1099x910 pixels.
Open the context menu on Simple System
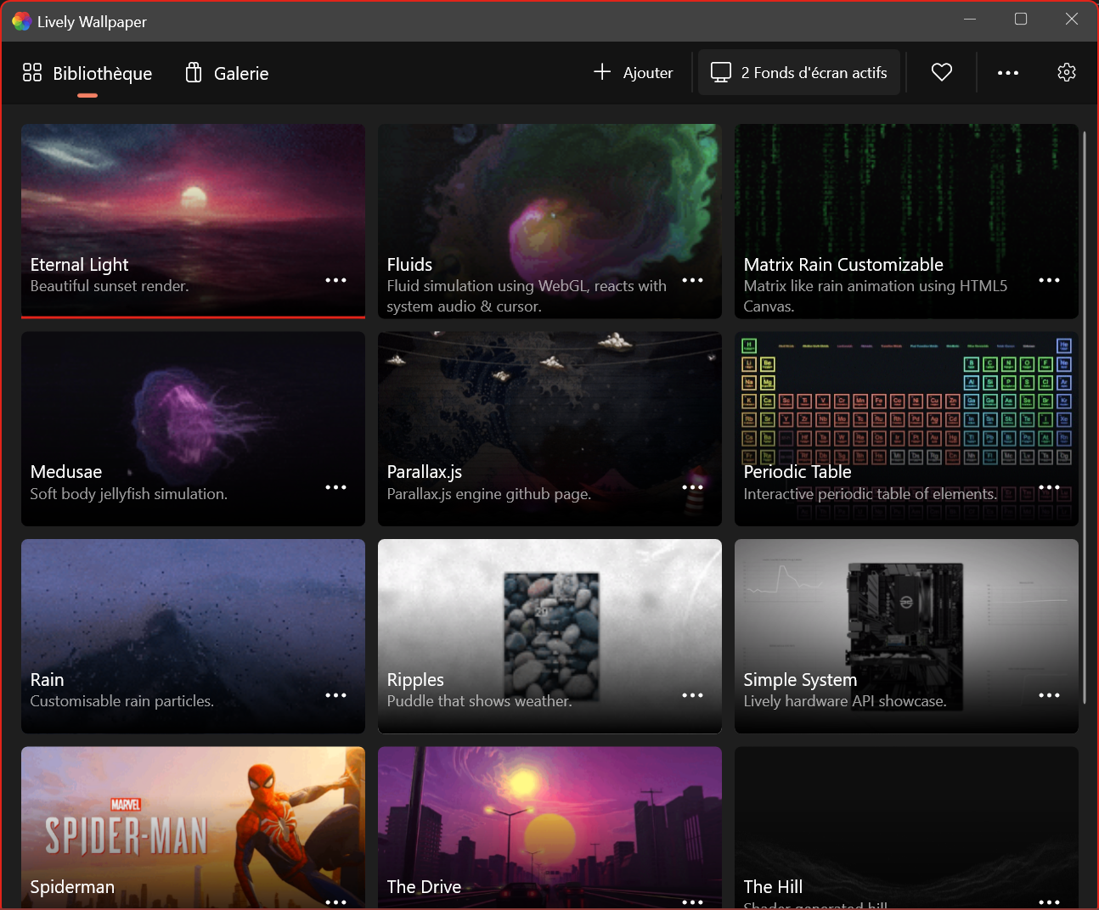[x=1049, y=694]
